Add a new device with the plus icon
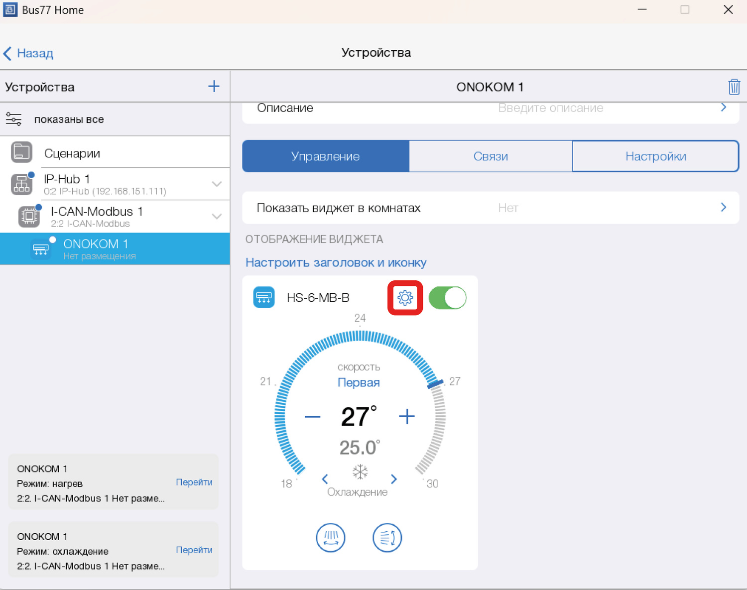 (x=214, y=87)
